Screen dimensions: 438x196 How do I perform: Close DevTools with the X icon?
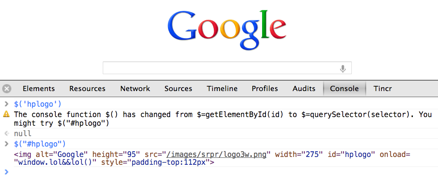click(7, 89)
